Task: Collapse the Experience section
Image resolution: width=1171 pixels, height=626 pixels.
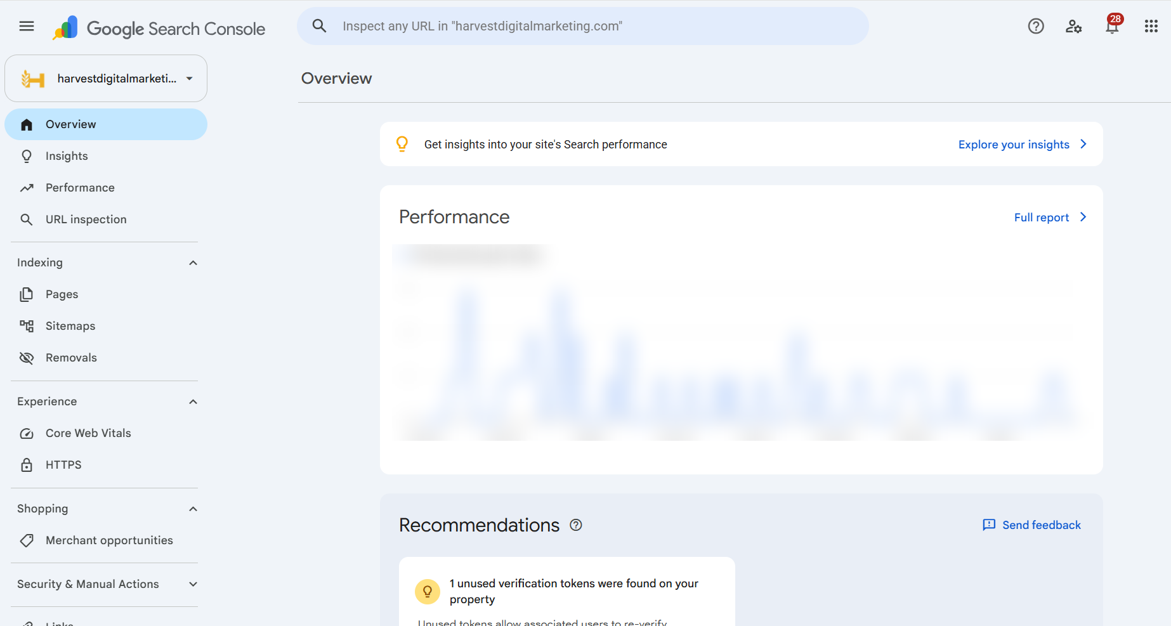Action: [x=193, y=401]
